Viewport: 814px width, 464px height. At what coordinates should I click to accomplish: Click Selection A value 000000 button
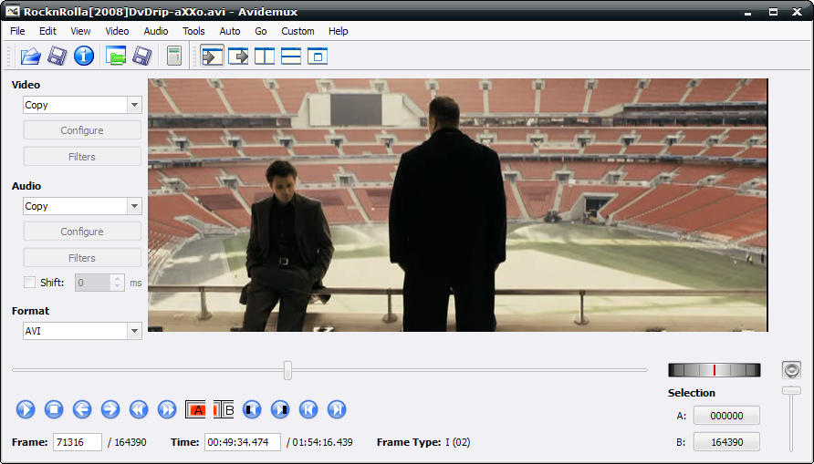click(x=726, y=416)
